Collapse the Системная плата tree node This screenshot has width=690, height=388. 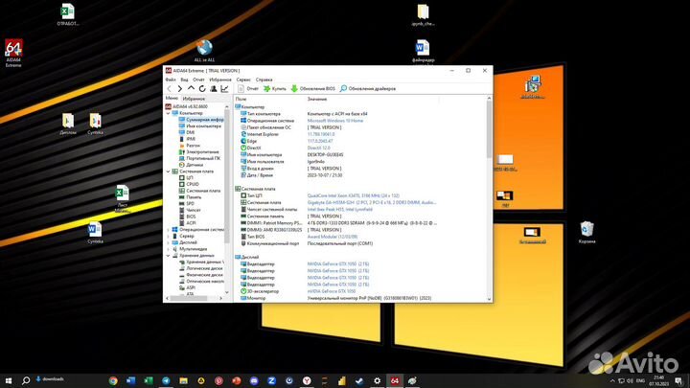tap(168, 171)
